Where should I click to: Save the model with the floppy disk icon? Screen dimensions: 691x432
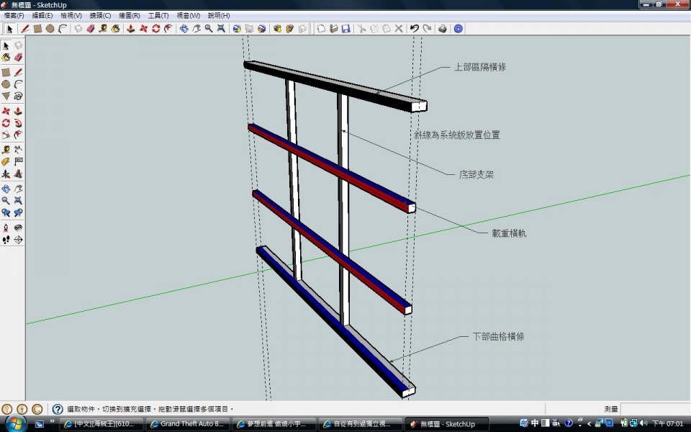pos(345,29)
